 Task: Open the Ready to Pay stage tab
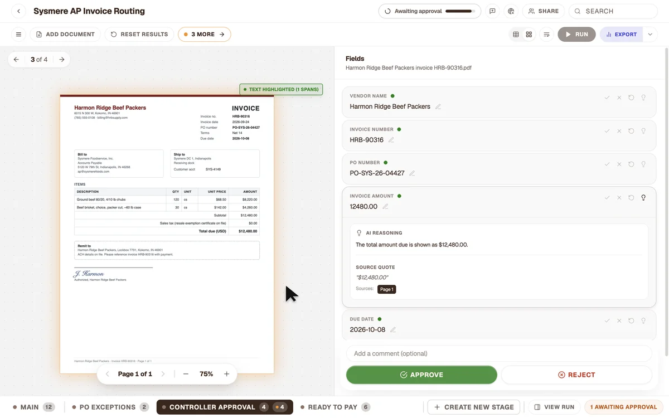(335, 407)
